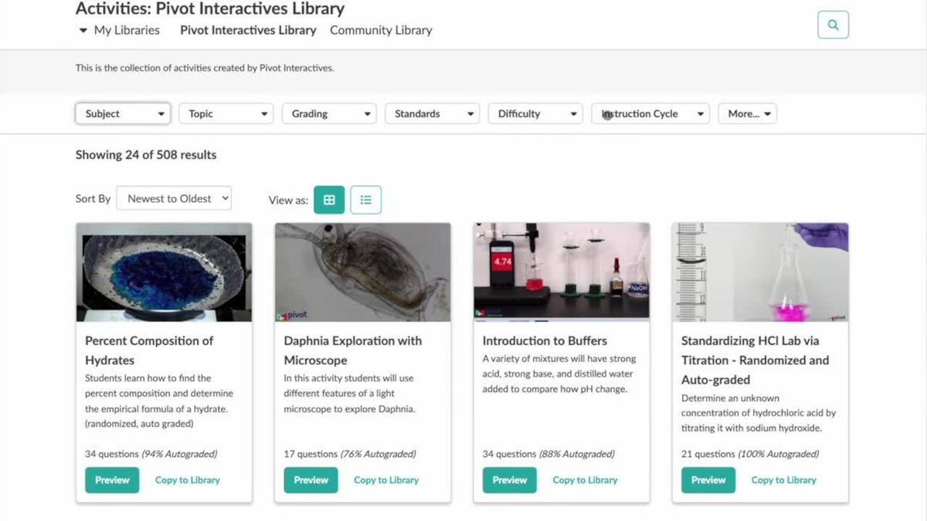This screenshot has height=521, width=927.
Task: Open the Standards filter
Action: click(x=432, y=113)
